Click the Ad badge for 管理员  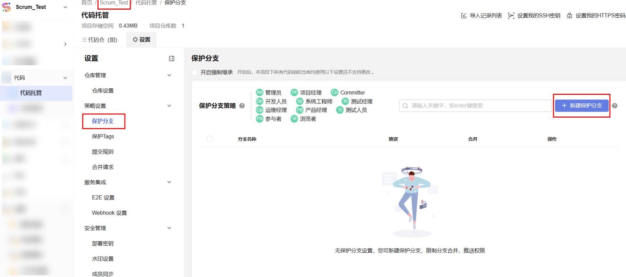[x=260, y=92]
